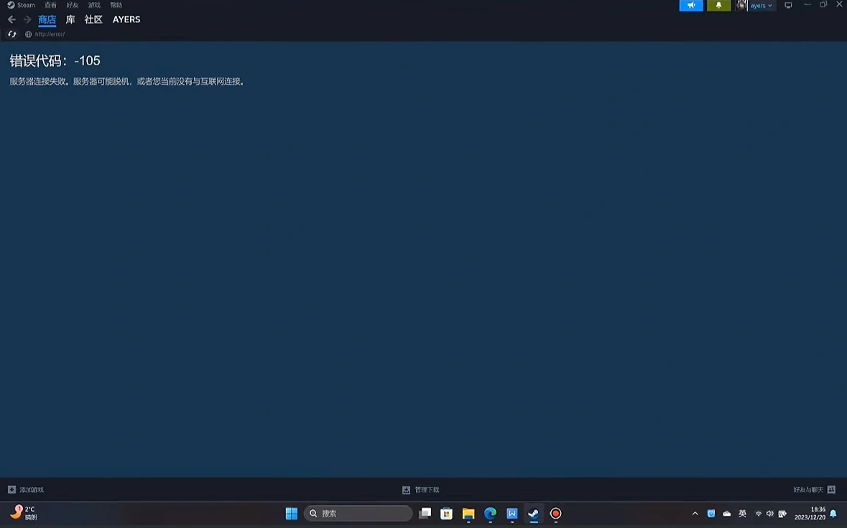847x528 pixels.
Task: Click the back navigation arrow
Action: tap(10, 19)
